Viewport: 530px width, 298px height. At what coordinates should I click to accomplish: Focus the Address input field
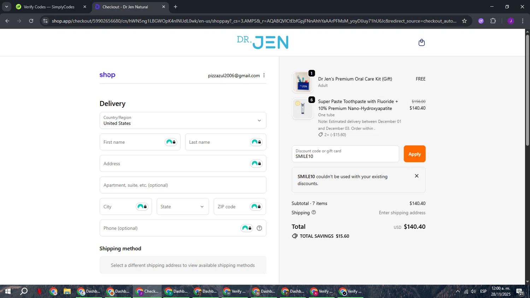click(183, 163)
